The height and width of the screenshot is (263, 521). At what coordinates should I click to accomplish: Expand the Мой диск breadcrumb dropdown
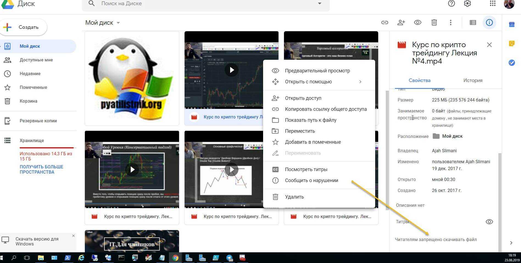[118, 23]
